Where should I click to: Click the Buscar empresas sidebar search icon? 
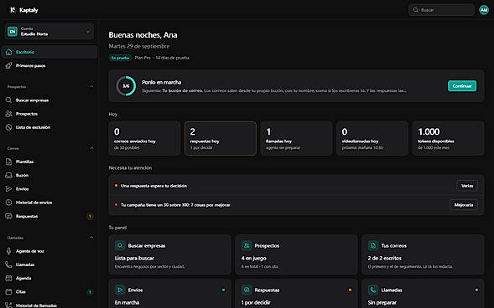click(x=9, y=100)
